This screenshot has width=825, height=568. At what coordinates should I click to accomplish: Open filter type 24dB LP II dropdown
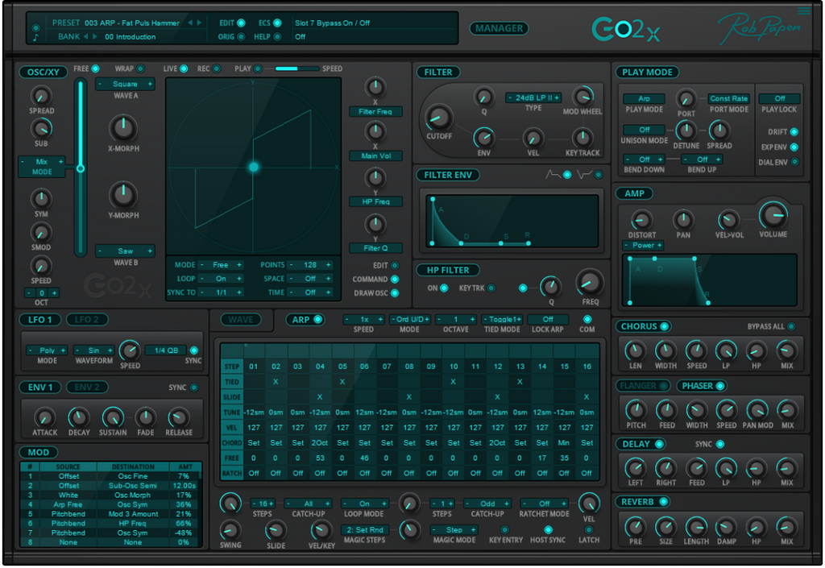tap(533, 97)
